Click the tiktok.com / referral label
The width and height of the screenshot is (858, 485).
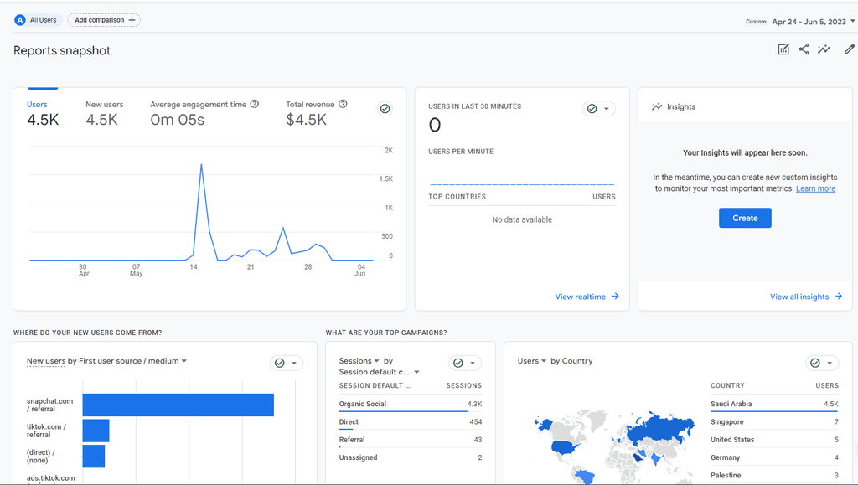(47, 431)
